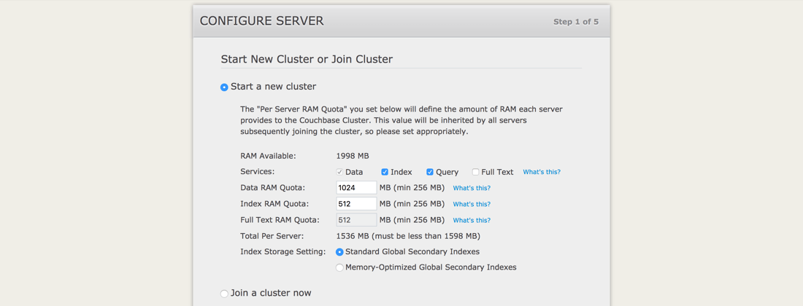Screen dimensions: 803x306
Task: Click the CONFIGURE SERVER header title
Action: pyautogui.click(x=261, y=21)
